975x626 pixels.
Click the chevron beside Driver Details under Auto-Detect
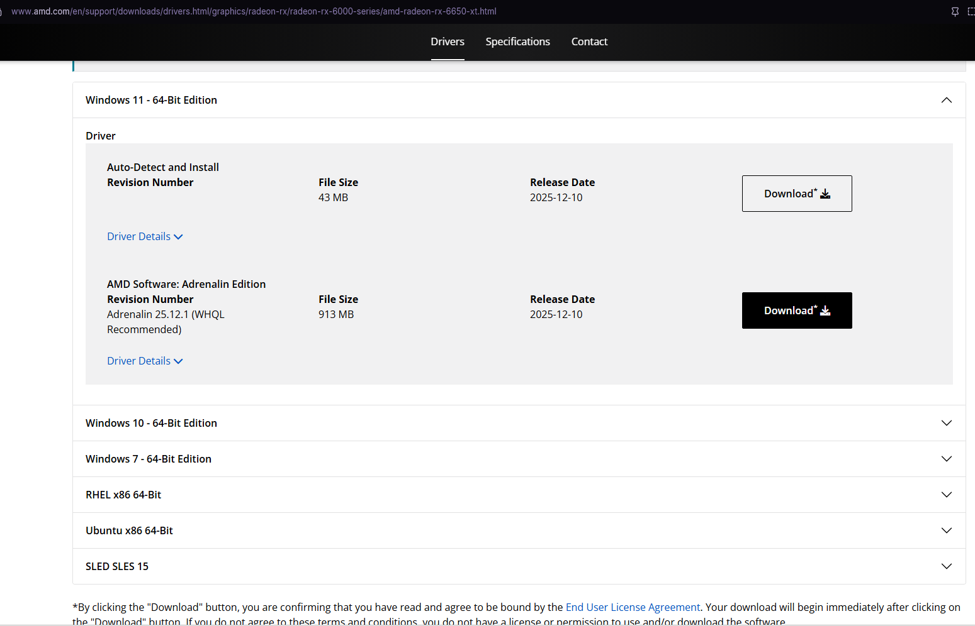click(178, 237)
